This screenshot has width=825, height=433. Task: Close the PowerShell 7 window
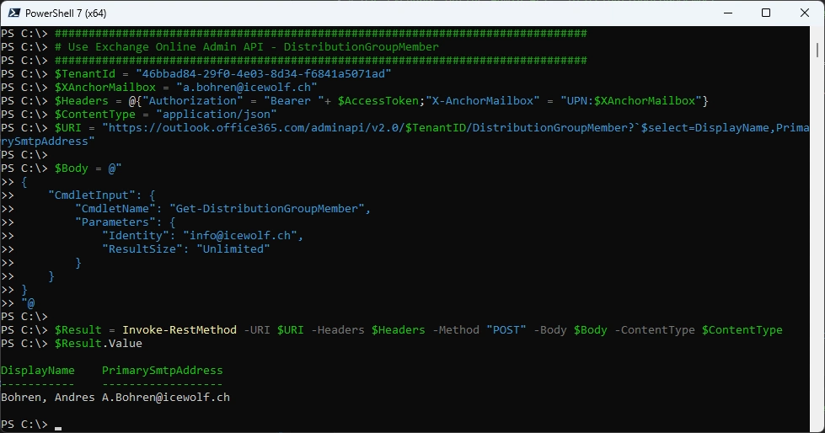(x=804, y=13)
